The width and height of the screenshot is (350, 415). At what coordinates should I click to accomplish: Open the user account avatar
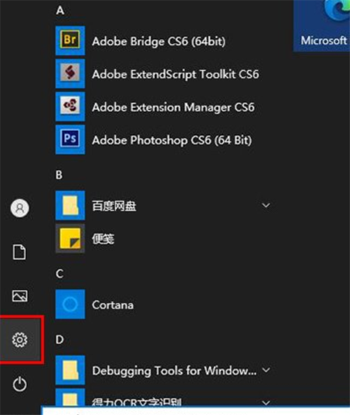[x=20, y=208]
